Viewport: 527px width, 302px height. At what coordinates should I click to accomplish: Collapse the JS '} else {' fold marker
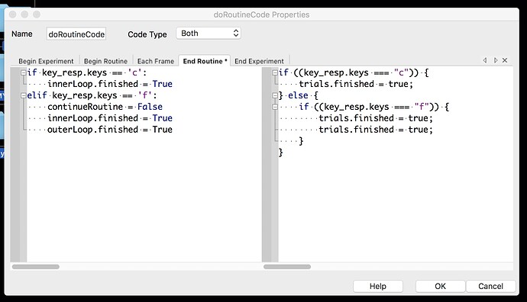point(275,95)
